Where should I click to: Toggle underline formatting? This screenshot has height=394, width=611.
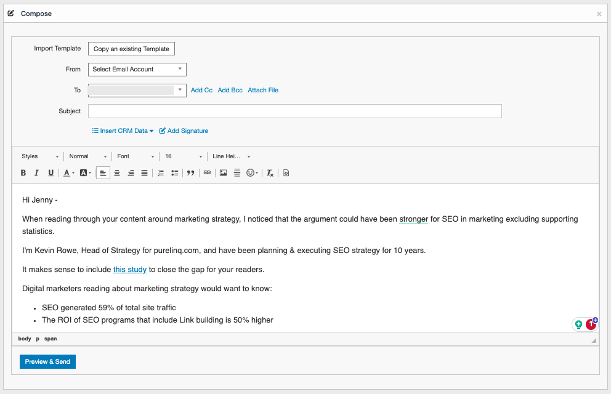coord(51,172)
